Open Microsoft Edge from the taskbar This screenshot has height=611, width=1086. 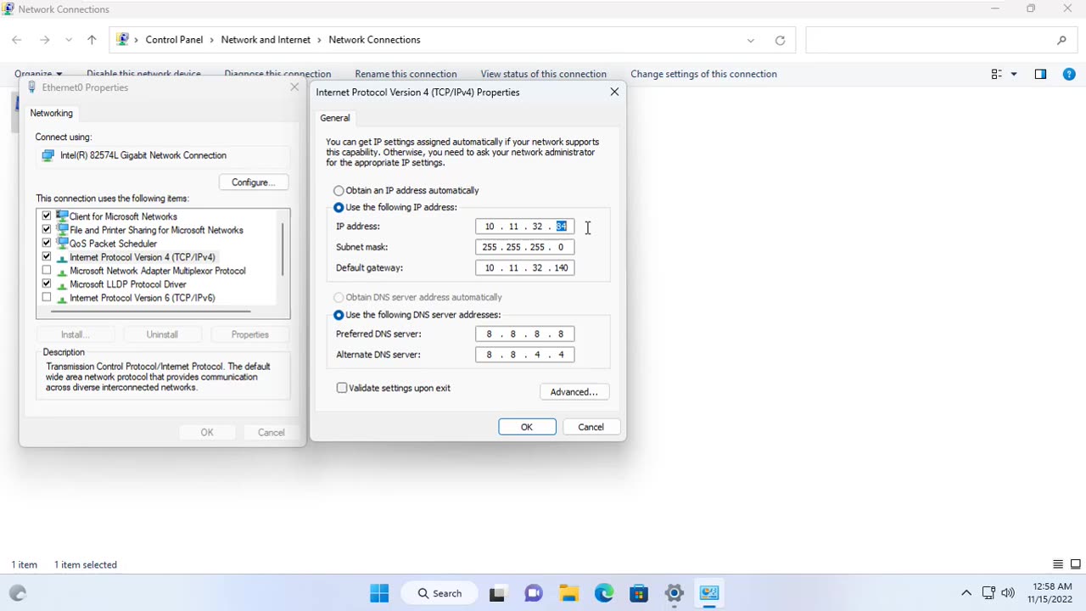pyautogui.click(x=604, y=593)
